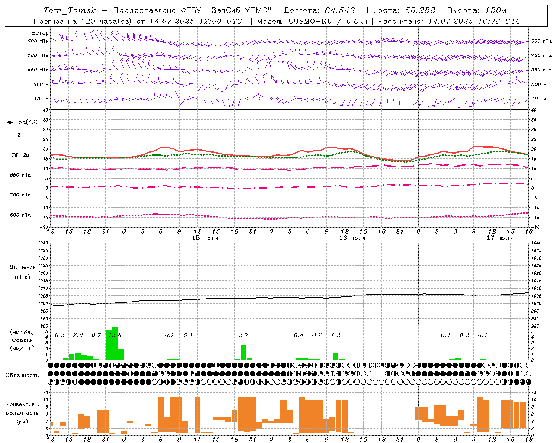Click the green precipitation bar under 2.7
This screenshot has width=554, height=443.
[244, 353]
